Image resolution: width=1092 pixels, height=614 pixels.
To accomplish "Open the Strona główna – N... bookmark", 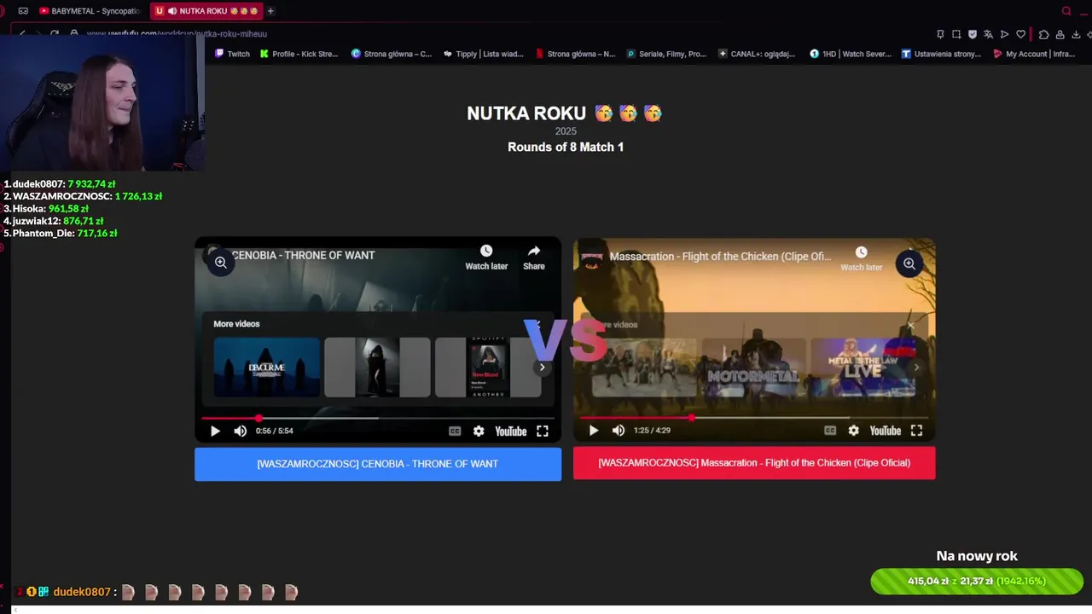I will click(575, 54).
